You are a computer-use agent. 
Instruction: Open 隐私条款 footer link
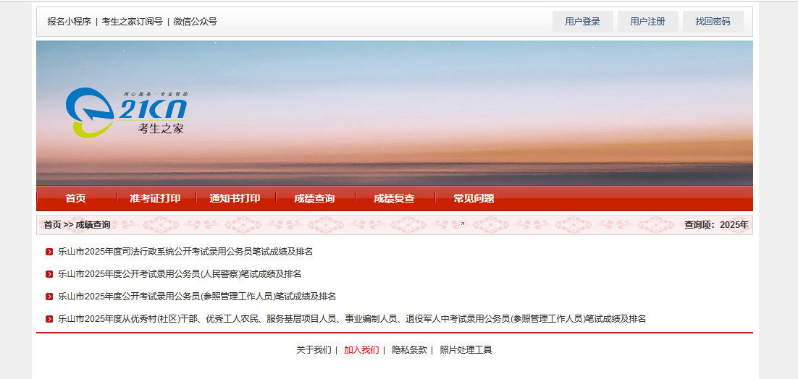[409, 349]
